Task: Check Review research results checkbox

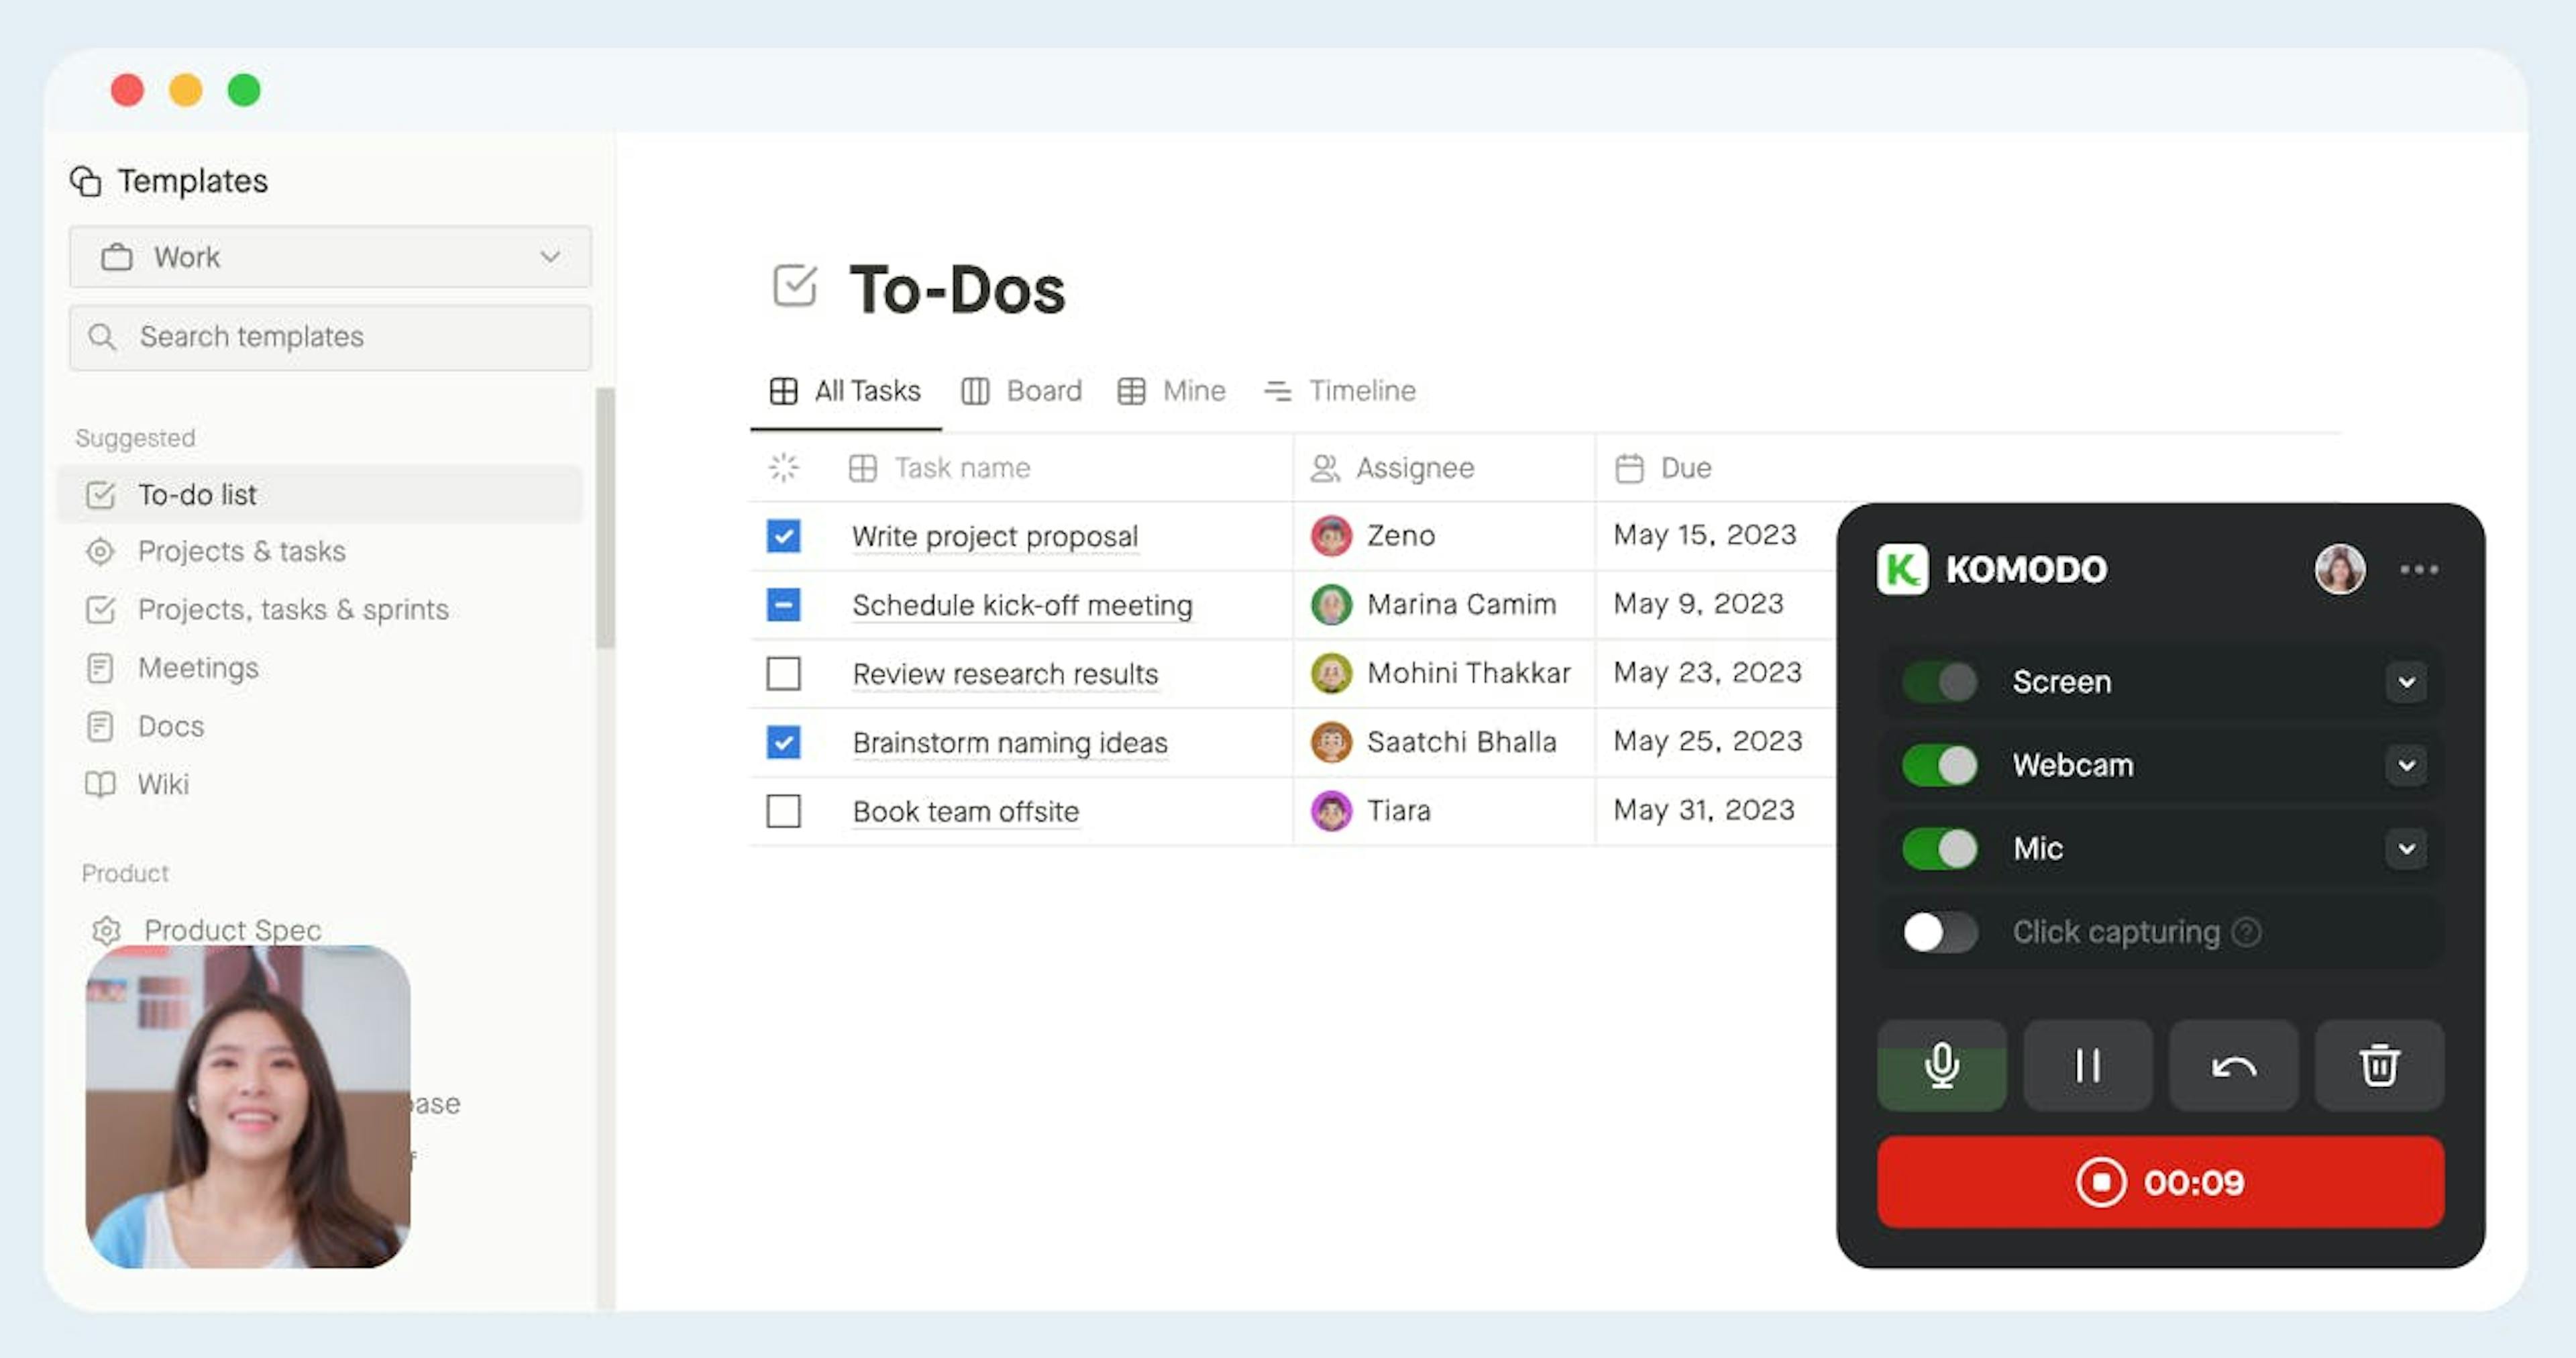Action: pyautogui.click(x=783, y=673)
